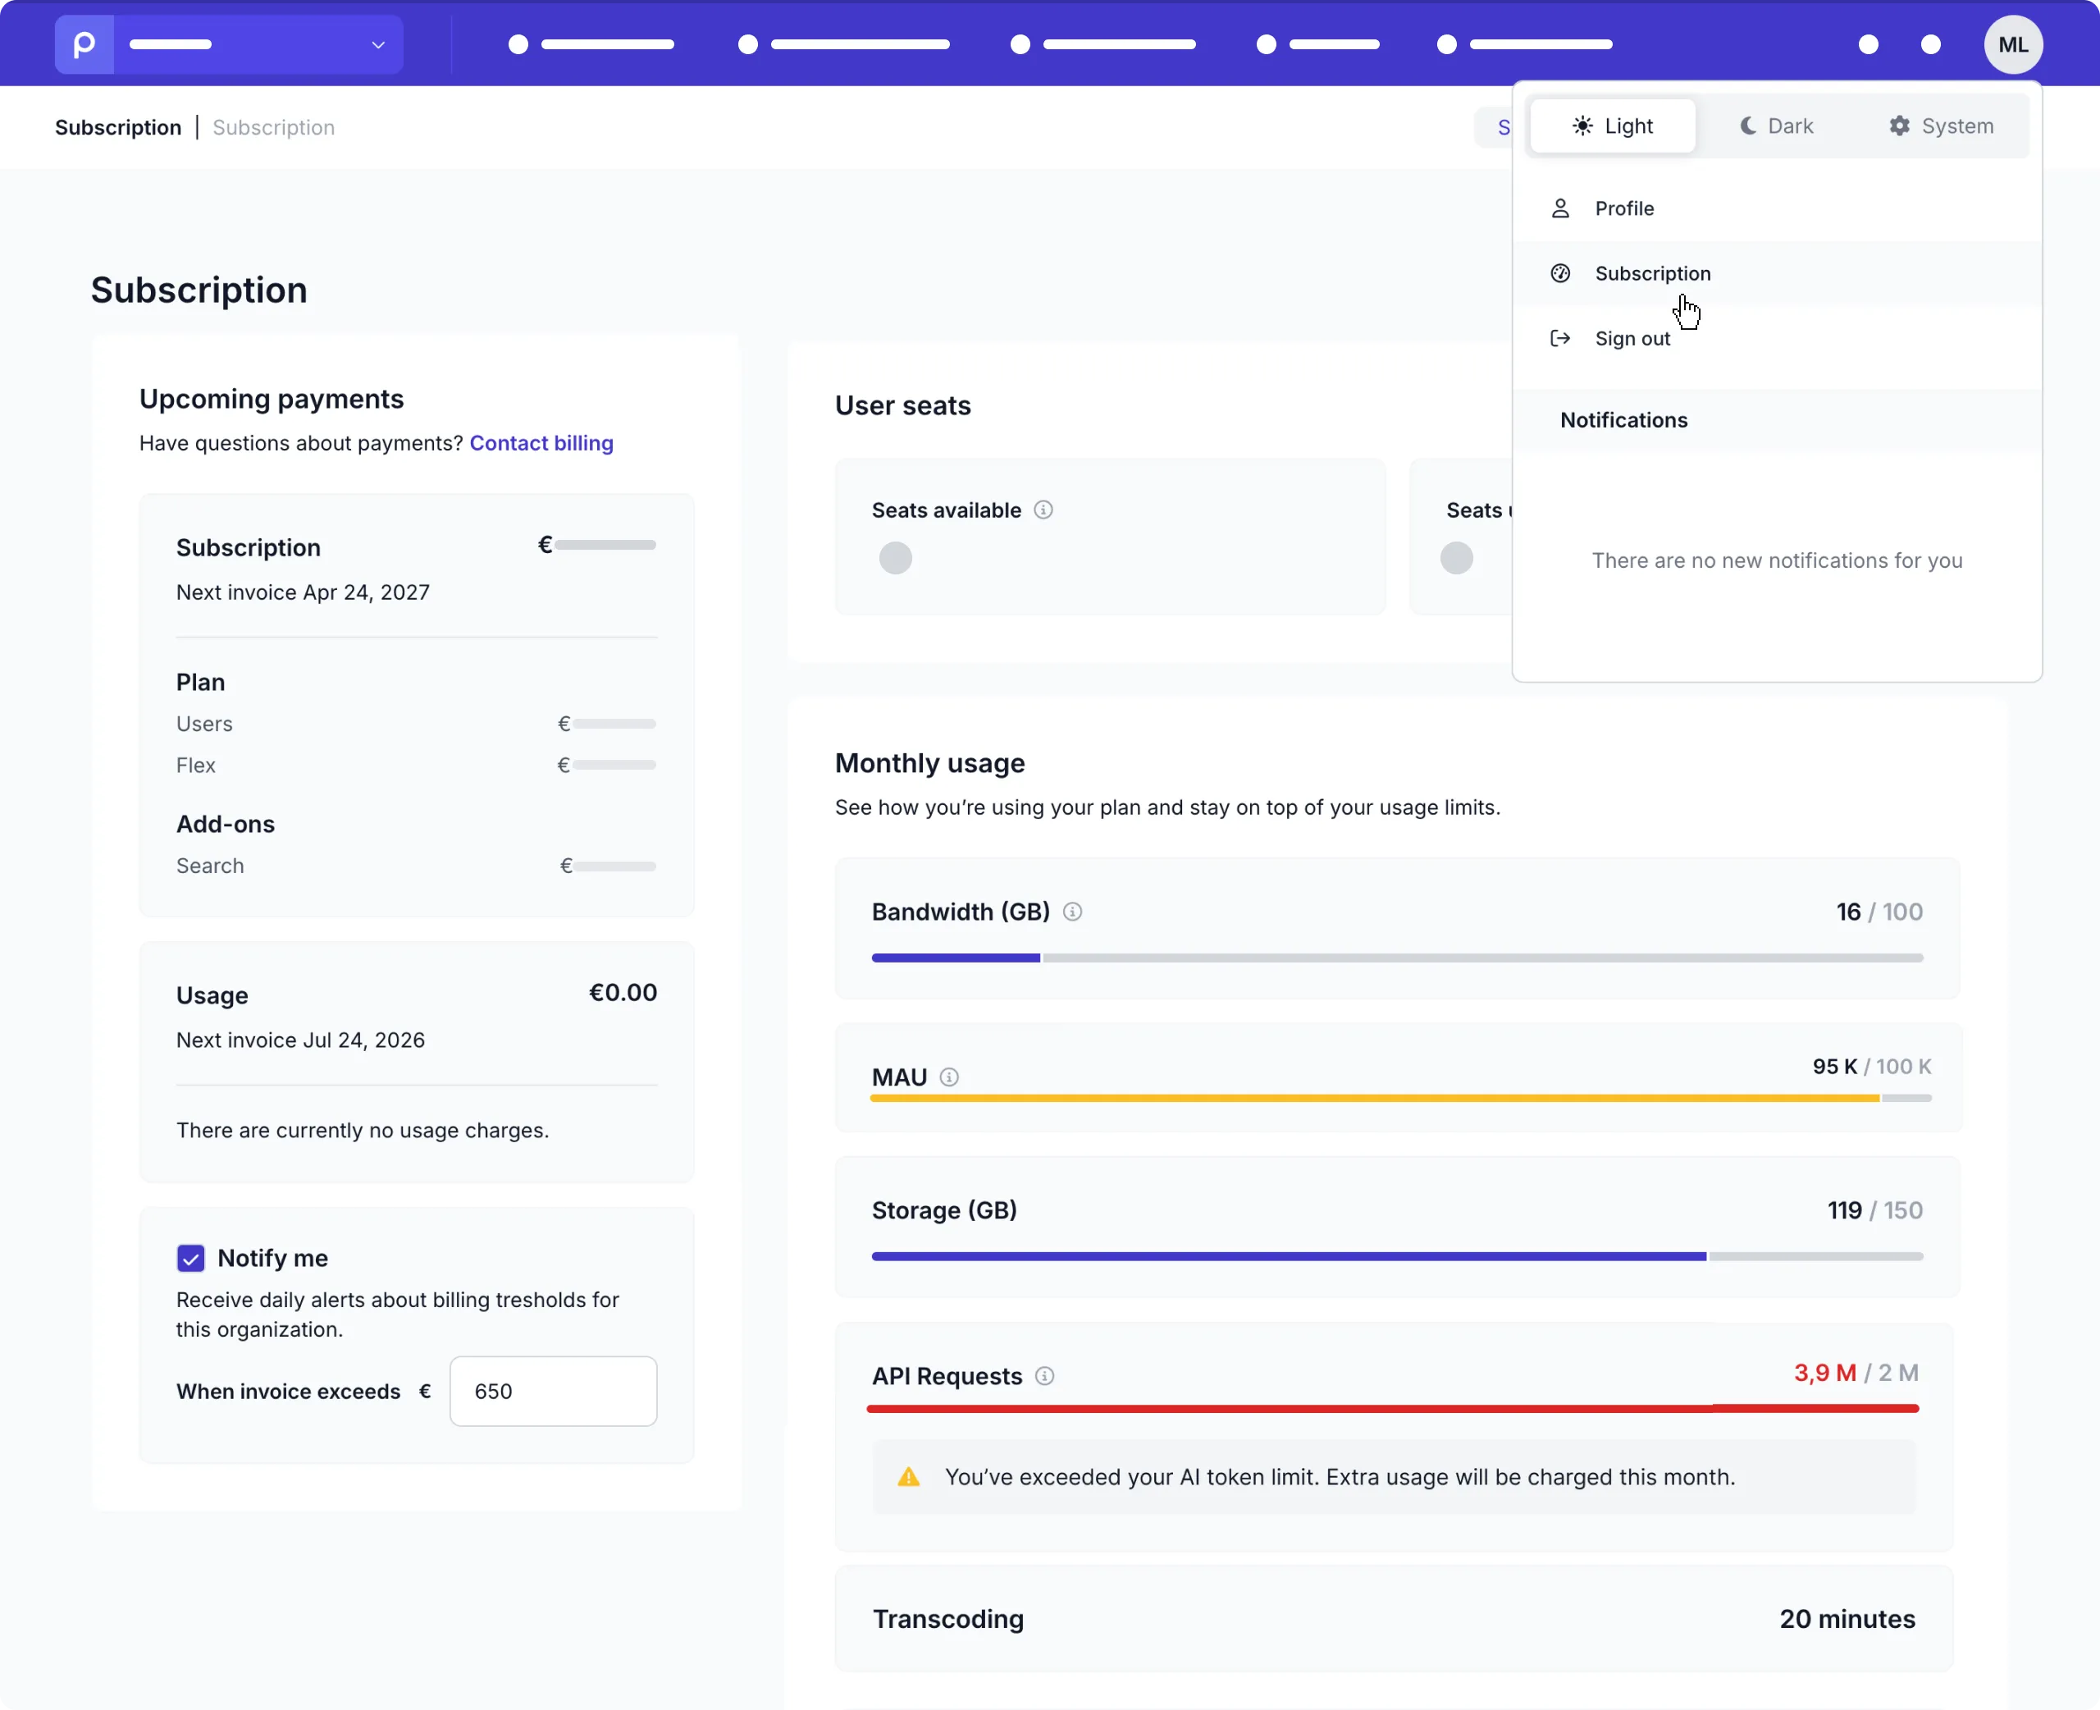Click the P logo icon in header

[x=84, y=44]
